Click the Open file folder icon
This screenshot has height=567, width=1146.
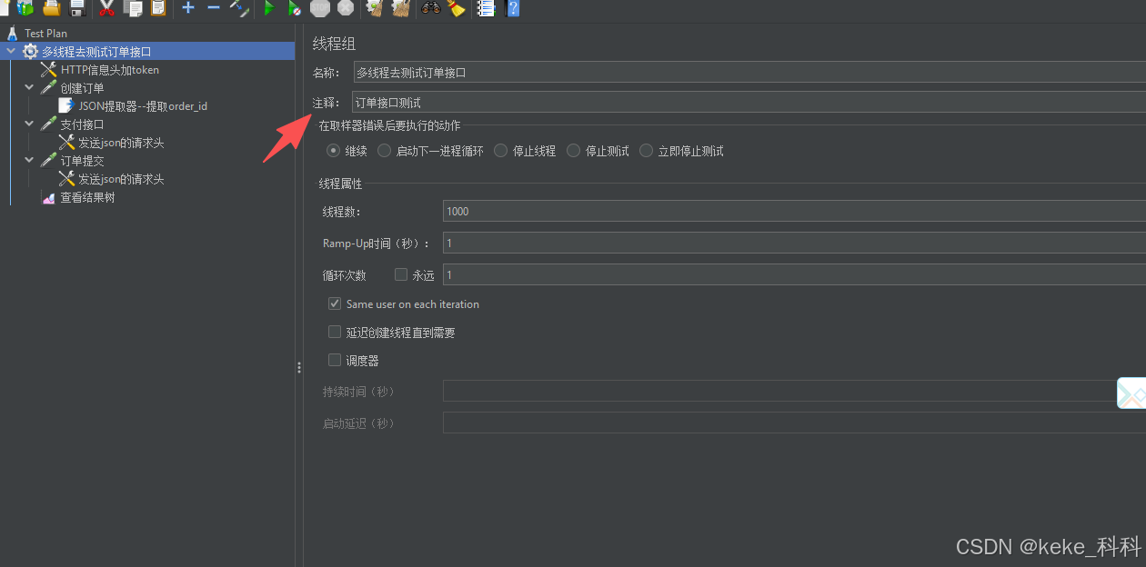52,8
